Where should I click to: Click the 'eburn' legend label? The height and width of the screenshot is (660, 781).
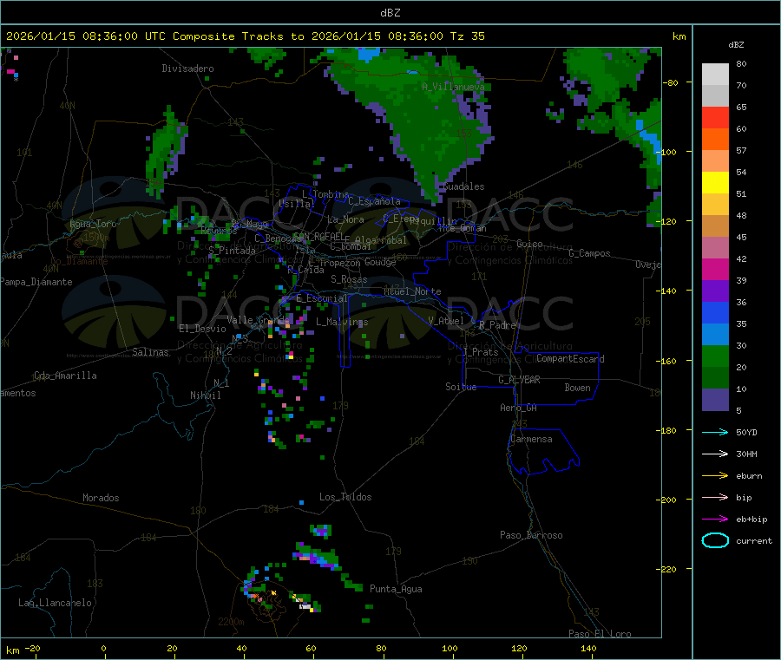tap(749, 476)
